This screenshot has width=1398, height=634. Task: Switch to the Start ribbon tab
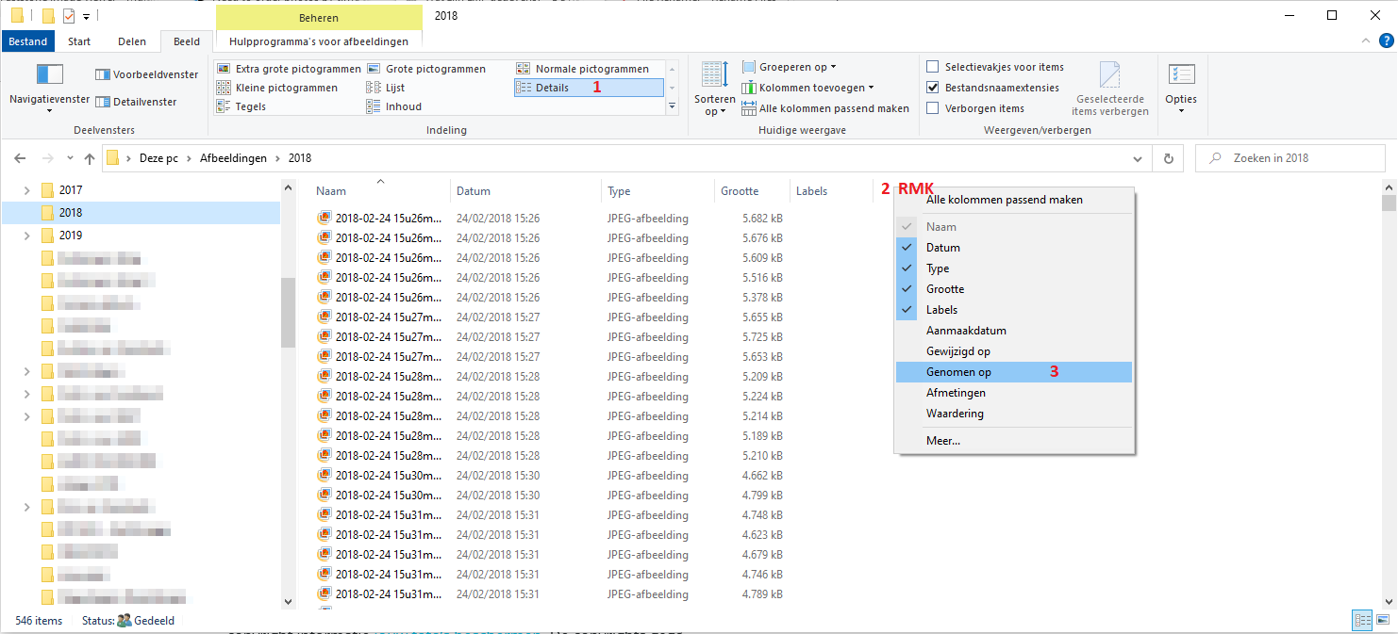click(79, 41)
